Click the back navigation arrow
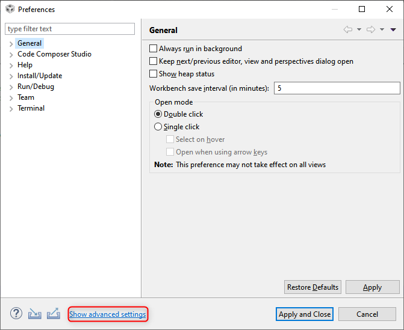404x330 pixels. 348,29
